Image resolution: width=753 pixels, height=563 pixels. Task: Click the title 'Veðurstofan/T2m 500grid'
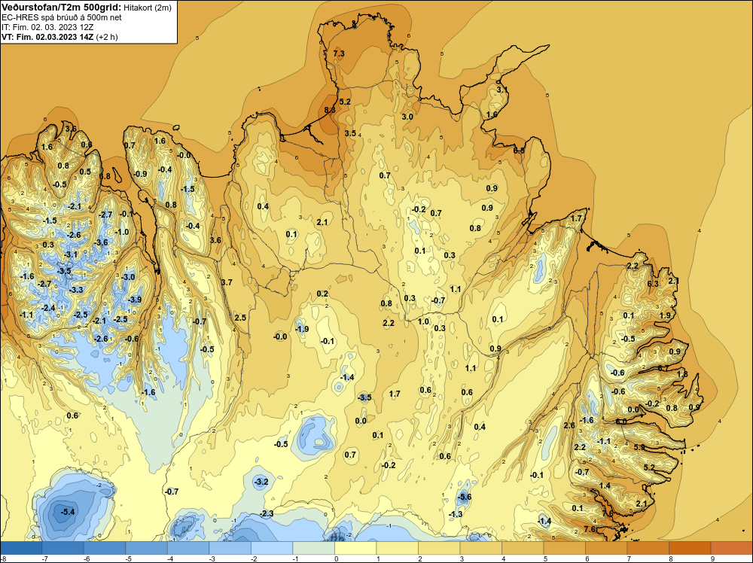61,8
